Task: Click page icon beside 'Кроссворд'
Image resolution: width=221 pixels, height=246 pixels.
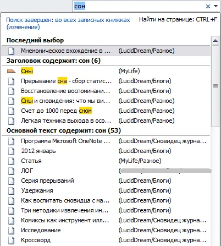Action: [x=12, y=240]
